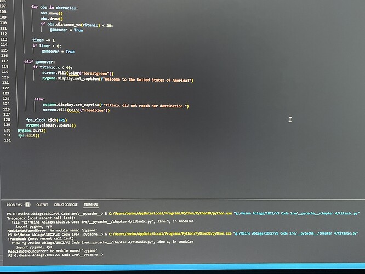Click the "steelblue" color string
365x274 pixels.
(x=94, y=110)
